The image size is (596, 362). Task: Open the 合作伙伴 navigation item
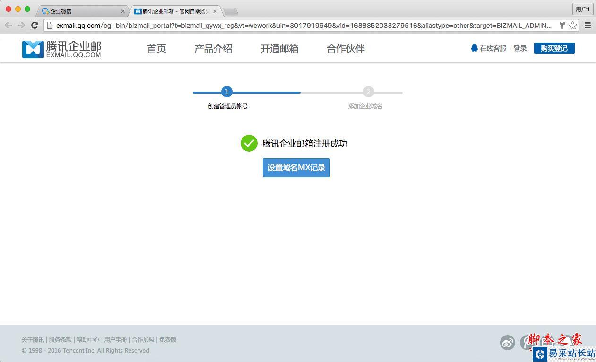click(x=346, y=49)
